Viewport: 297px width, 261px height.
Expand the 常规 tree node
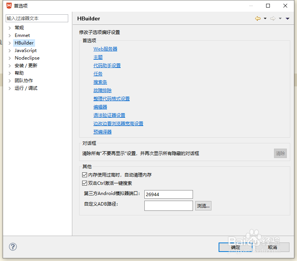(10, 28)
